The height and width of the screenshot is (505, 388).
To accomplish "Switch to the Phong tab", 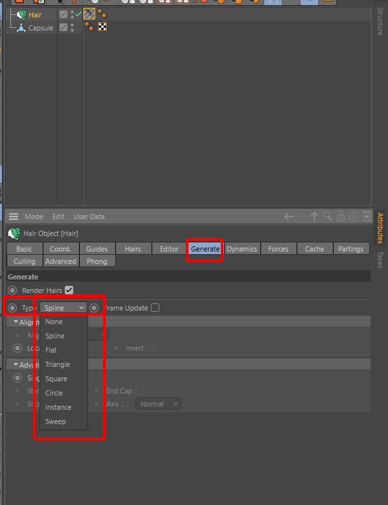I will click(97, 261).
